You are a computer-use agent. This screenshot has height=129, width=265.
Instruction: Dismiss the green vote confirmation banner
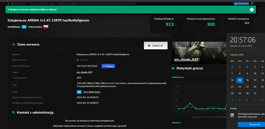[x=252, y=10]
